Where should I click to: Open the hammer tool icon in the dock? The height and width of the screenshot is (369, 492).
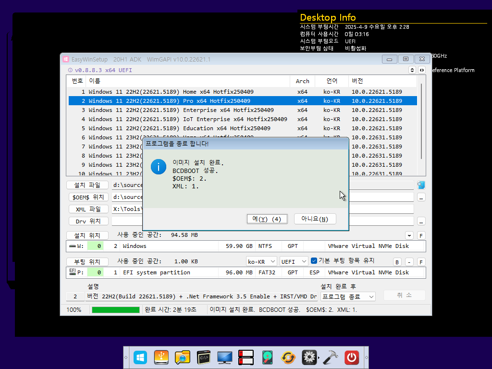pos(331,357)
